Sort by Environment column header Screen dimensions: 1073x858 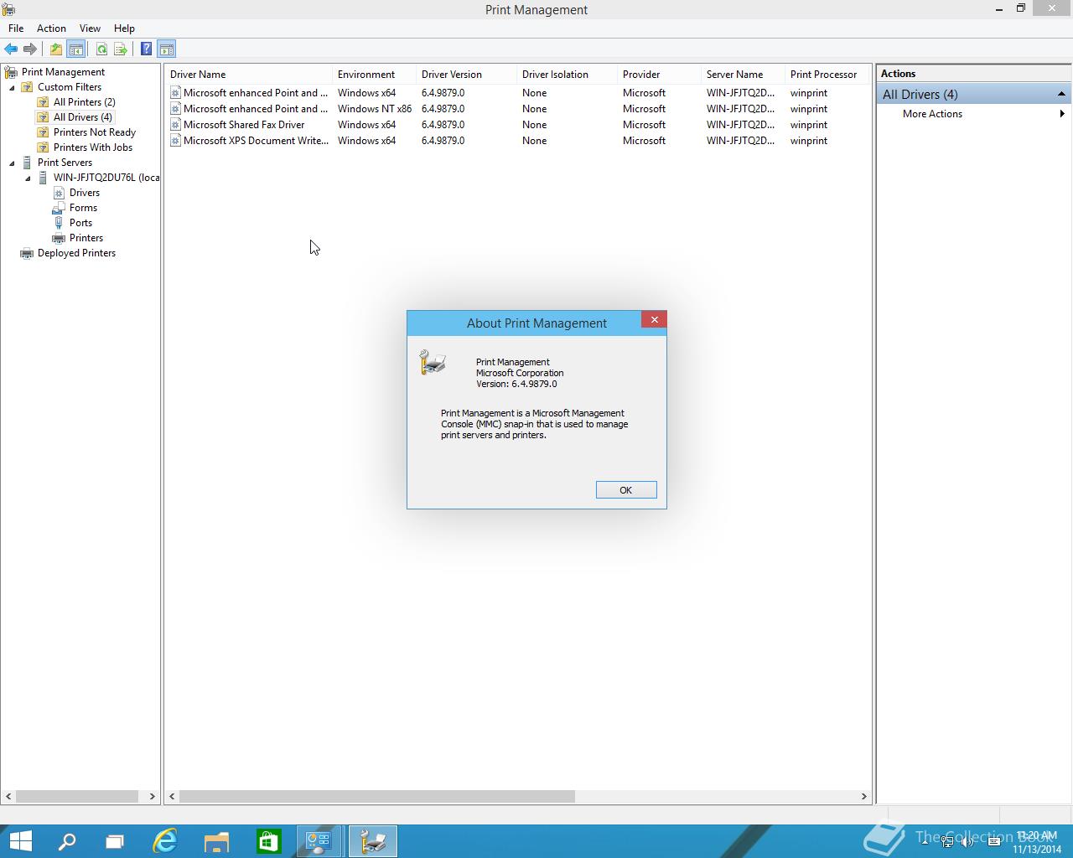[x=375, y=75]
